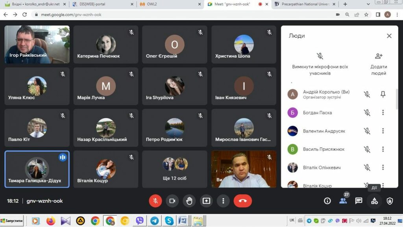Open the meeting details info icon
The height and width of the screenshot is (227, 403).
point(327,201)
